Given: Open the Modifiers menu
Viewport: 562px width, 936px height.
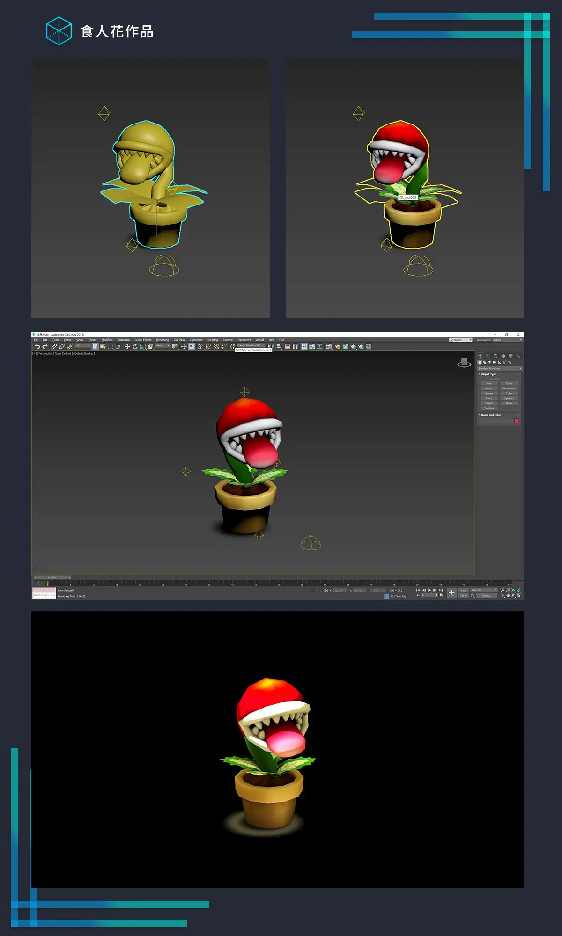Looking at the screenshot, I should tap(107, 340).
